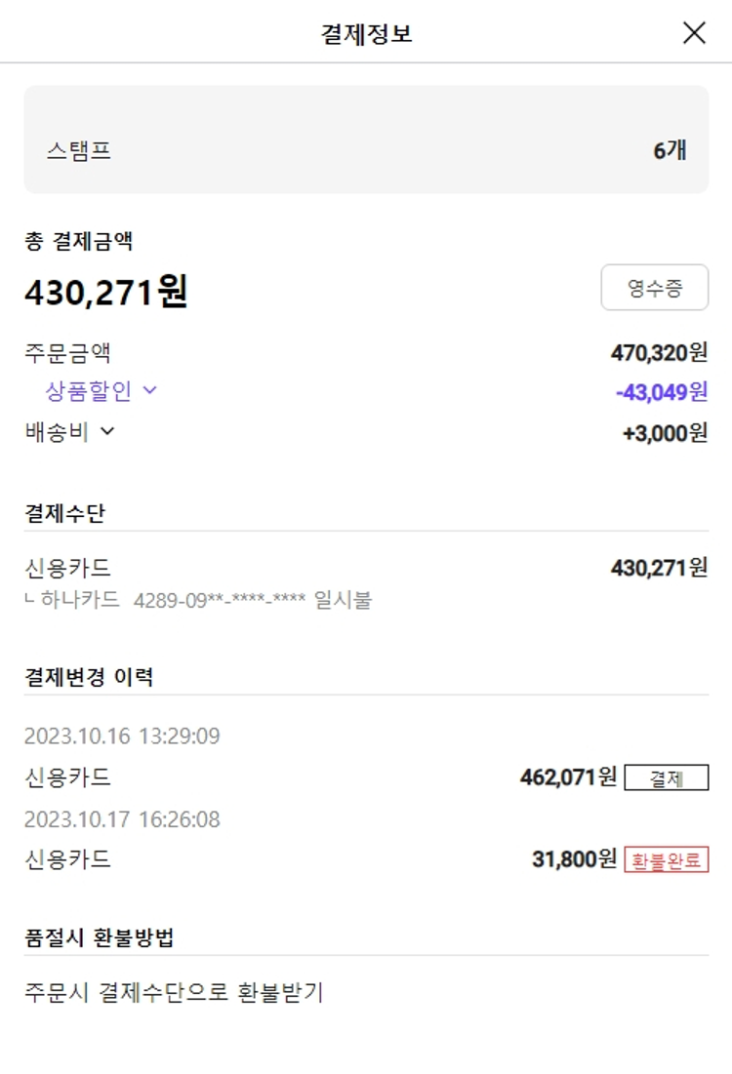Click the 주문시 결제수단으로 환불받기 text

tap(174, 993)
